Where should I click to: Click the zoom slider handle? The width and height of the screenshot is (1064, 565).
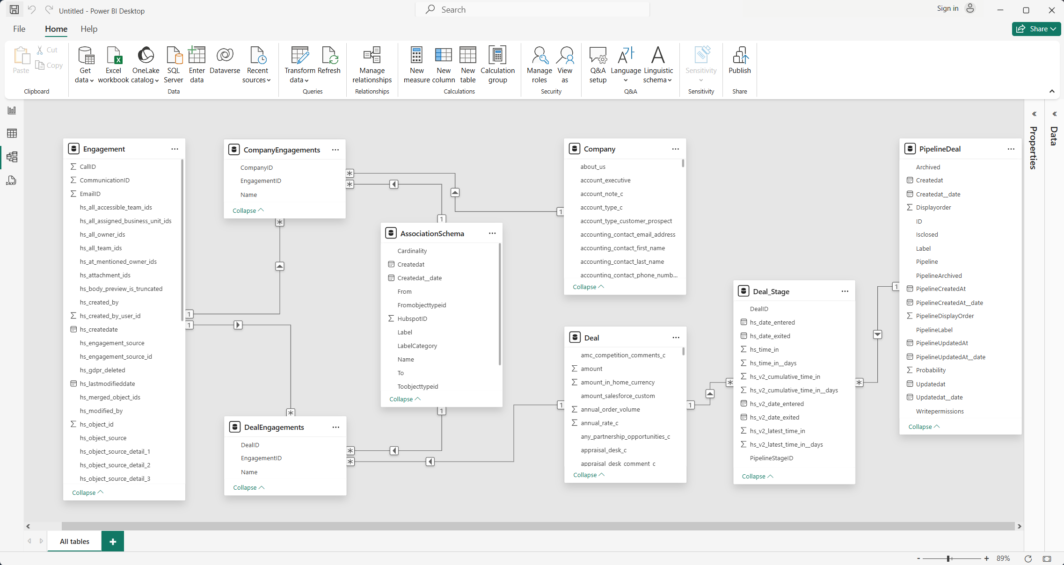(948, 558)
